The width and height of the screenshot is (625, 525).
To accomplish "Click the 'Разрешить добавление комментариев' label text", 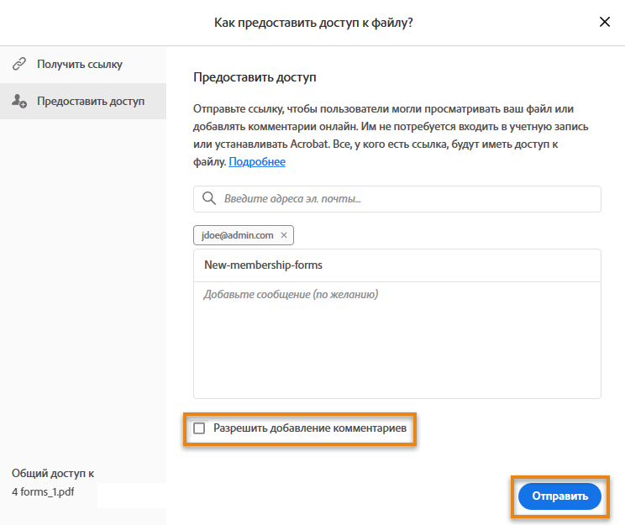I will (x=310, y=428).
